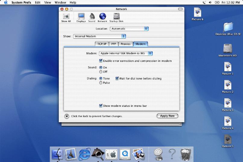243x162 pixels.
Task: Open the photo viewer icon in the Dock
Action: [139, 154]
